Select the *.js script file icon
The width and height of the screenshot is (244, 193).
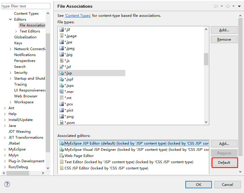(62, 60)
